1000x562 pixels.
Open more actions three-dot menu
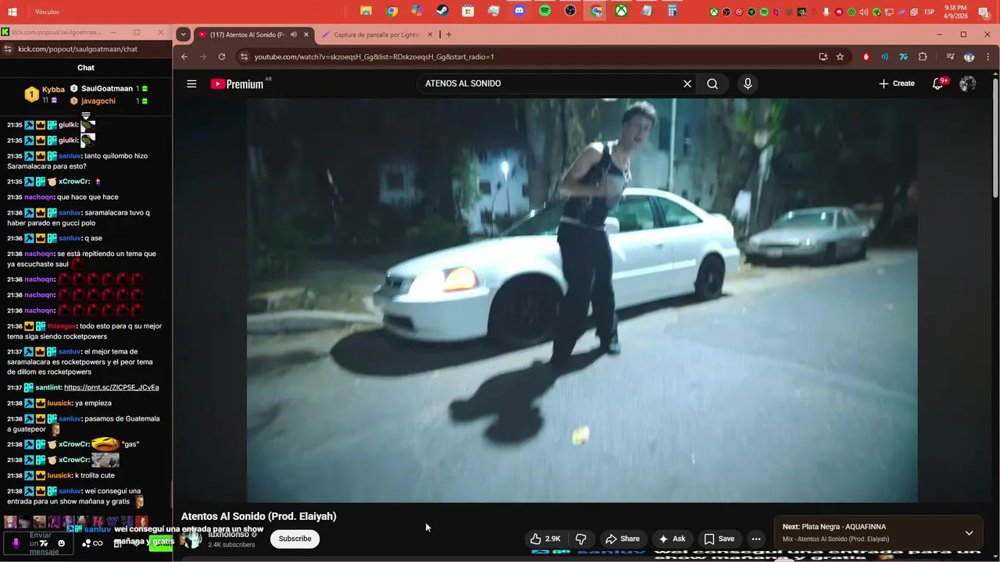click(755, 539)
